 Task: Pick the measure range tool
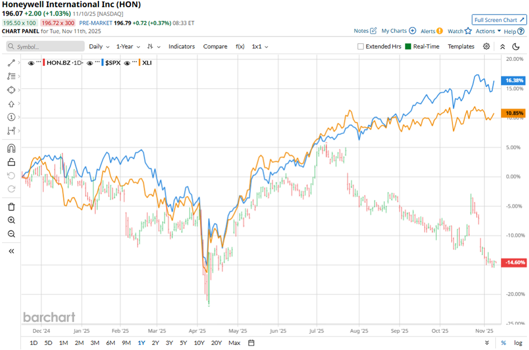11,131
